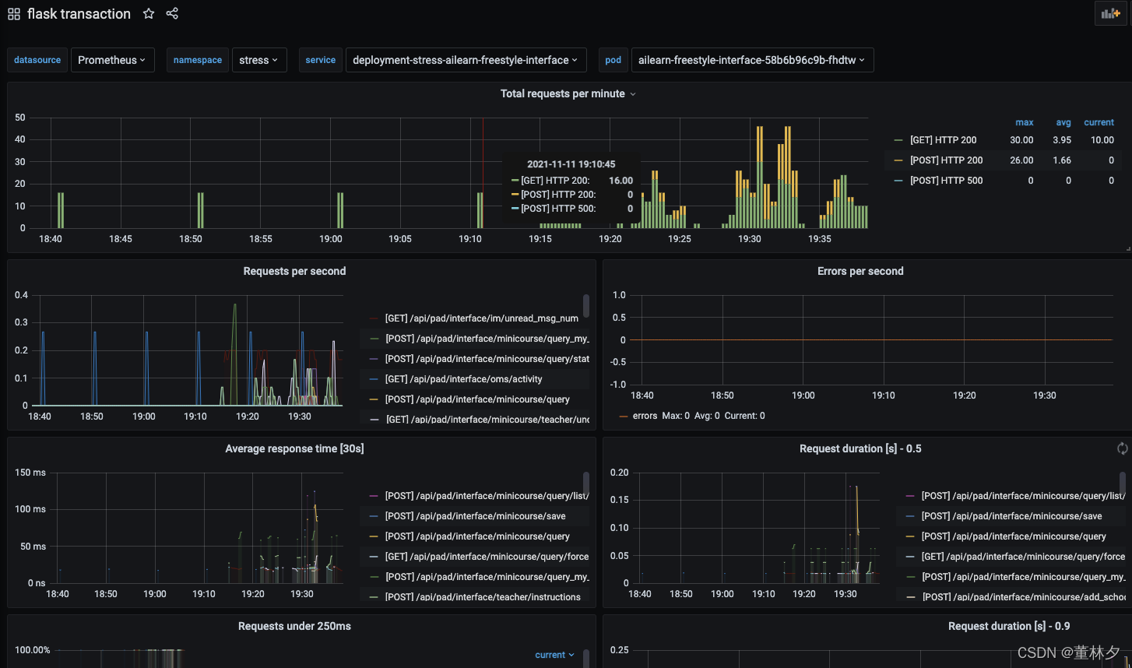Click Requests per second legend scrollbar
This screenshot has height=668, width=1132.
586,306
